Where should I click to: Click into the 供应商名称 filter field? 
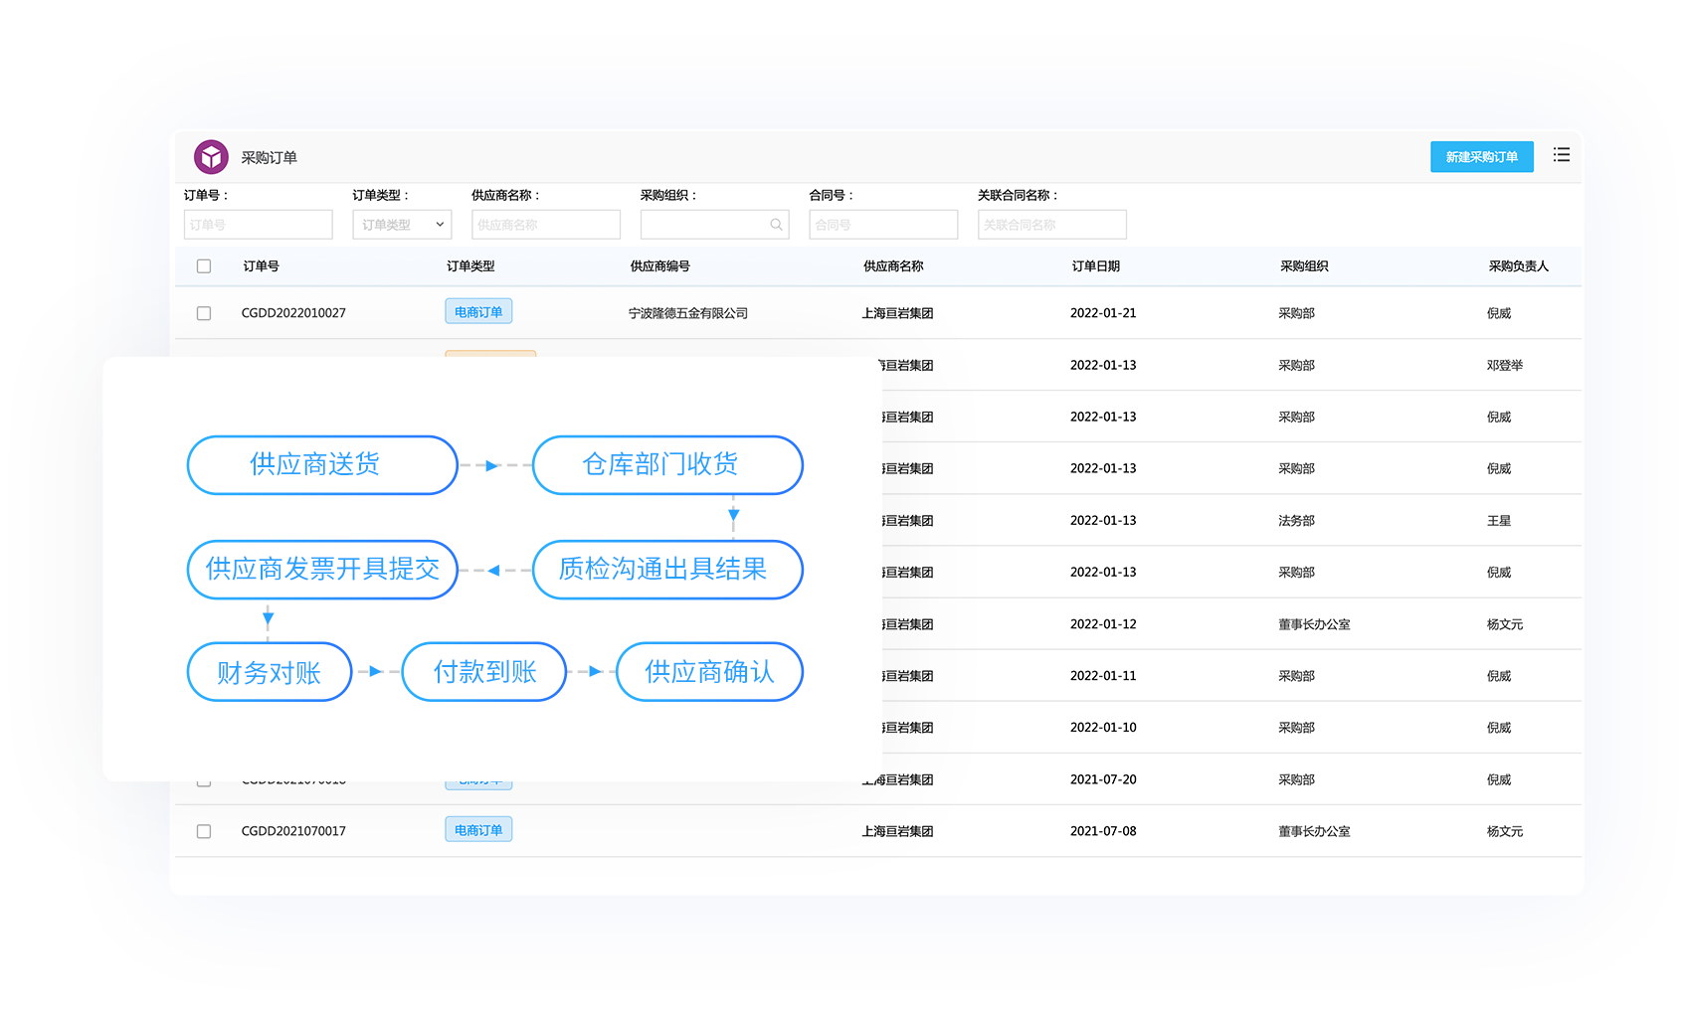click(x=545, y=225)
